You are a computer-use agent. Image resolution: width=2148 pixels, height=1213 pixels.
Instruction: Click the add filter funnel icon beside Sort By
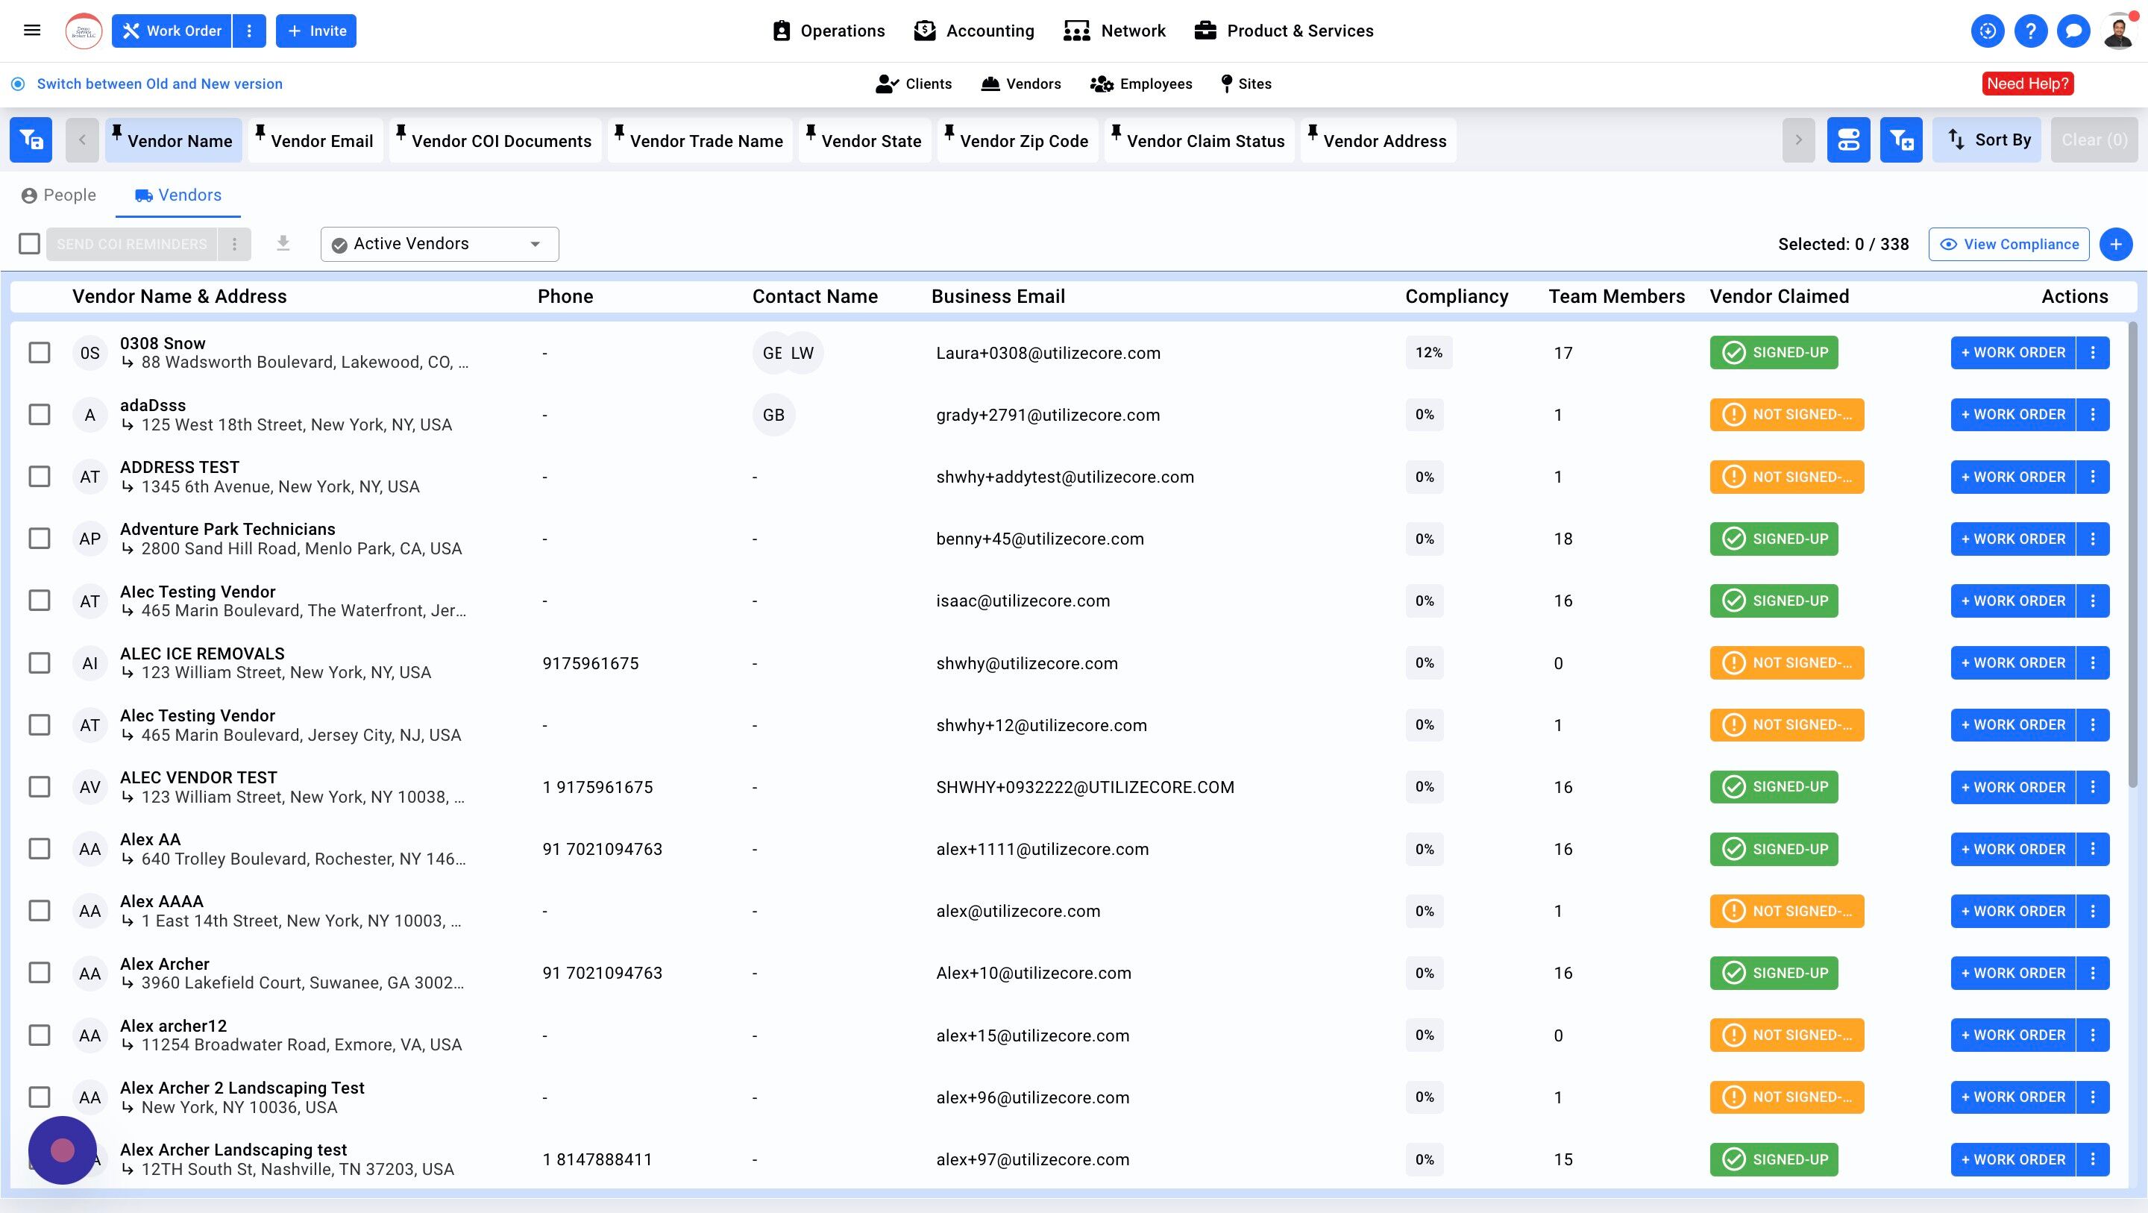tap(1900, 140)
